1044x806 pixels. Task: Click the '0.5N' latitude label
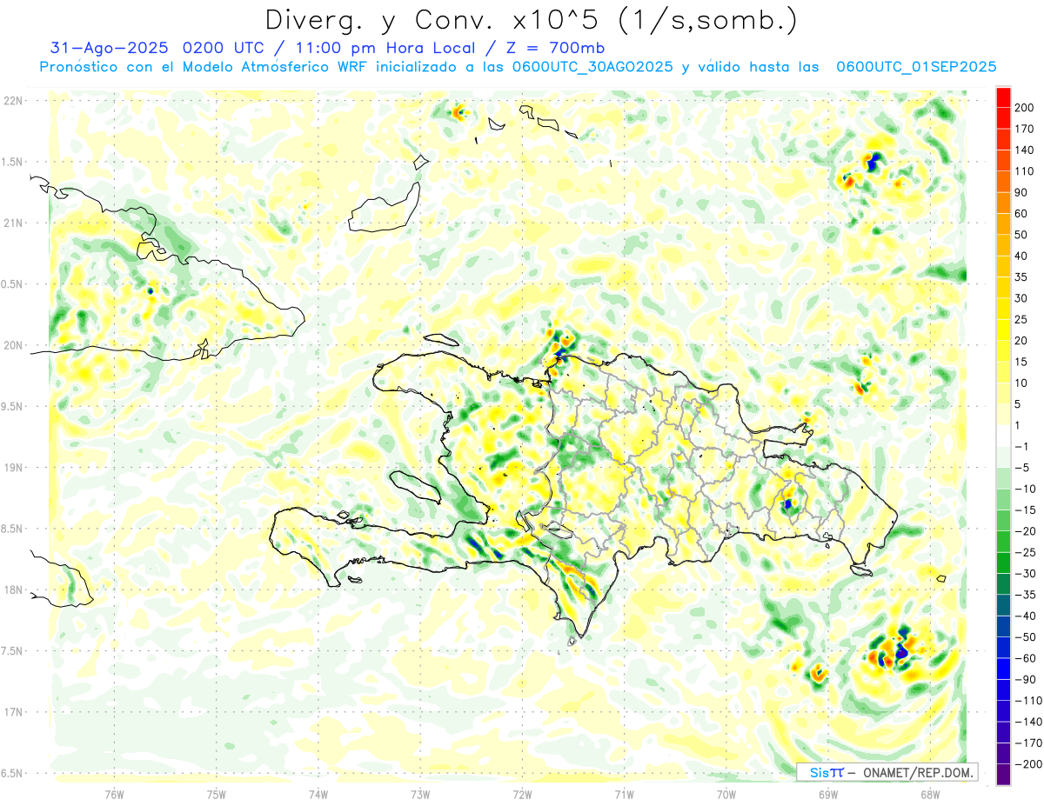tap(13, 284)
